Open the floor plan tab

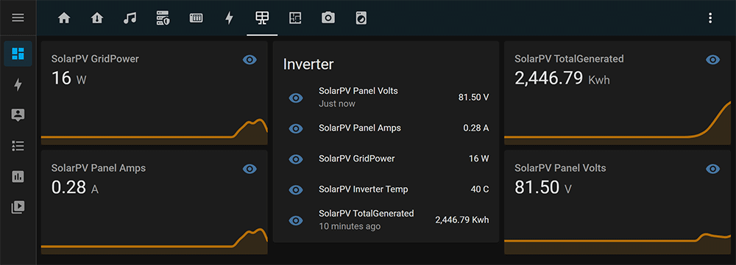295,18
